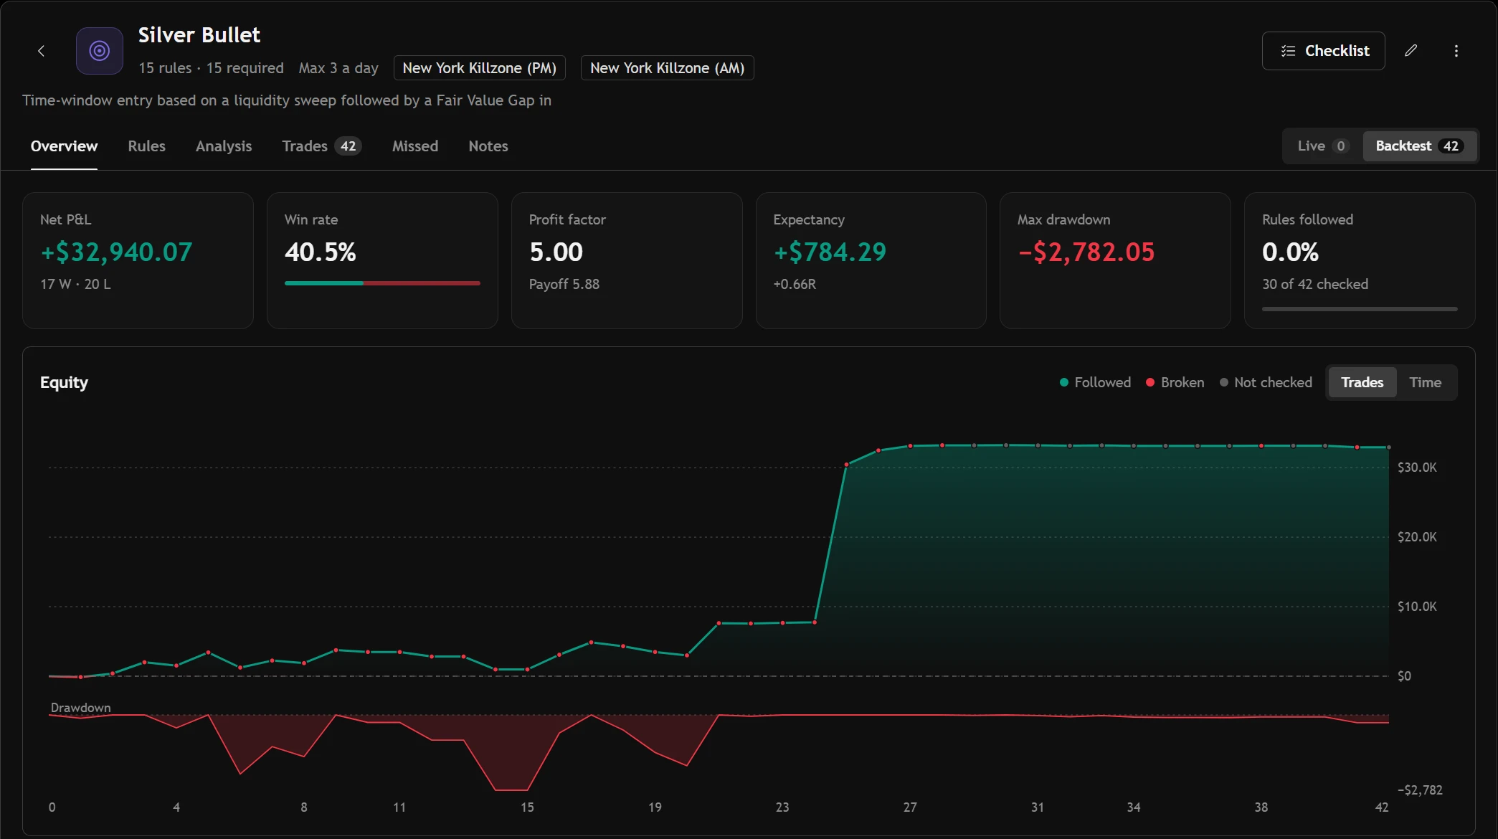Viewport: 1498px width, 839px height.
Task: Go back using the left chevron arrow
Action: tap(41, 51)
